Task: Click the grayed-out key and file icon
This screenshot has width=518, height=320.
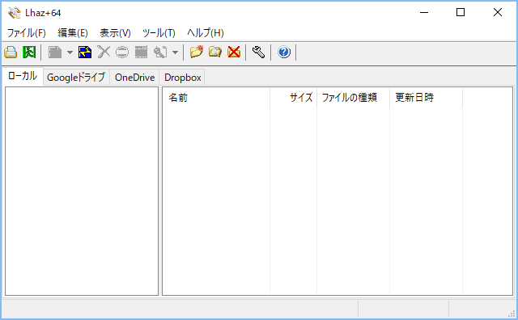Action: click(160, 53)
